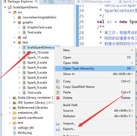The image size is (137, 136).
Task: Expand the Referenced Libraries node
Action: click(x=10, y=108)
